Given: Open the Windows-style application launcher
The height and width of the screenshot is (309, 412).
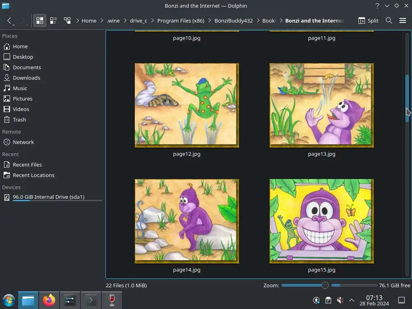Looking at the screenshot, I should (x=9, y=300).
